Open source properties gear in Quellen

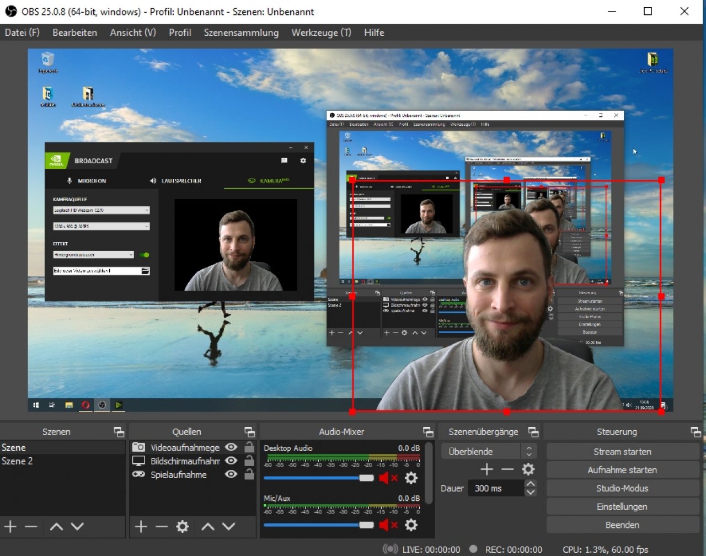tap(183, 527)
